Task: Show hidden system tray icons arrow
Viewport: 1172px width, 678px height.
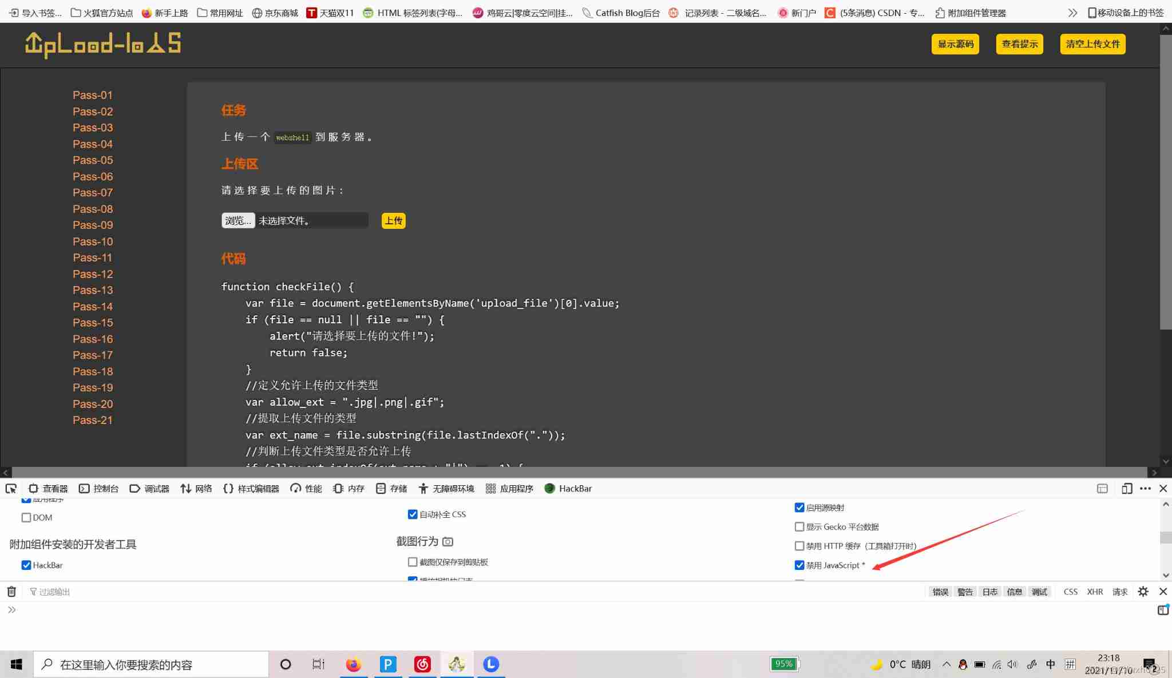Action: click(946, 664)
